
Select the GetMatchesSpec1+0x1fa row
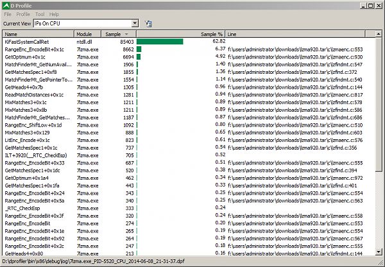pyautogui.click(x=189, y=185)
